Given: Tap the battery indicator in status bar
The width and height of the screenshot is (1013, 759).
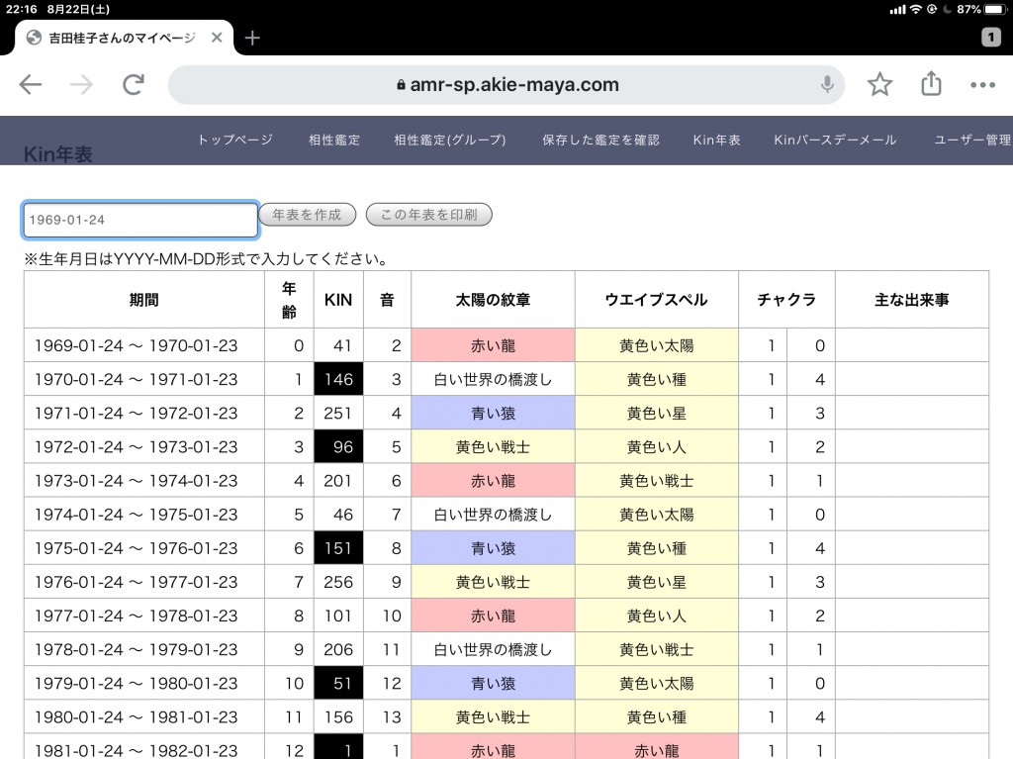Looking at the screenshot, I should coord(995,9).
